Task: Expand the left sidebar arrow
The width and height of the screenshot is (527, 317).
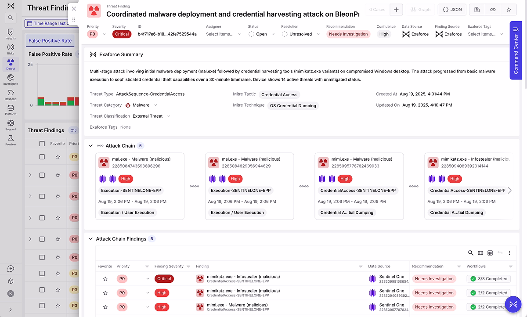Action: [x=11, y=310]
